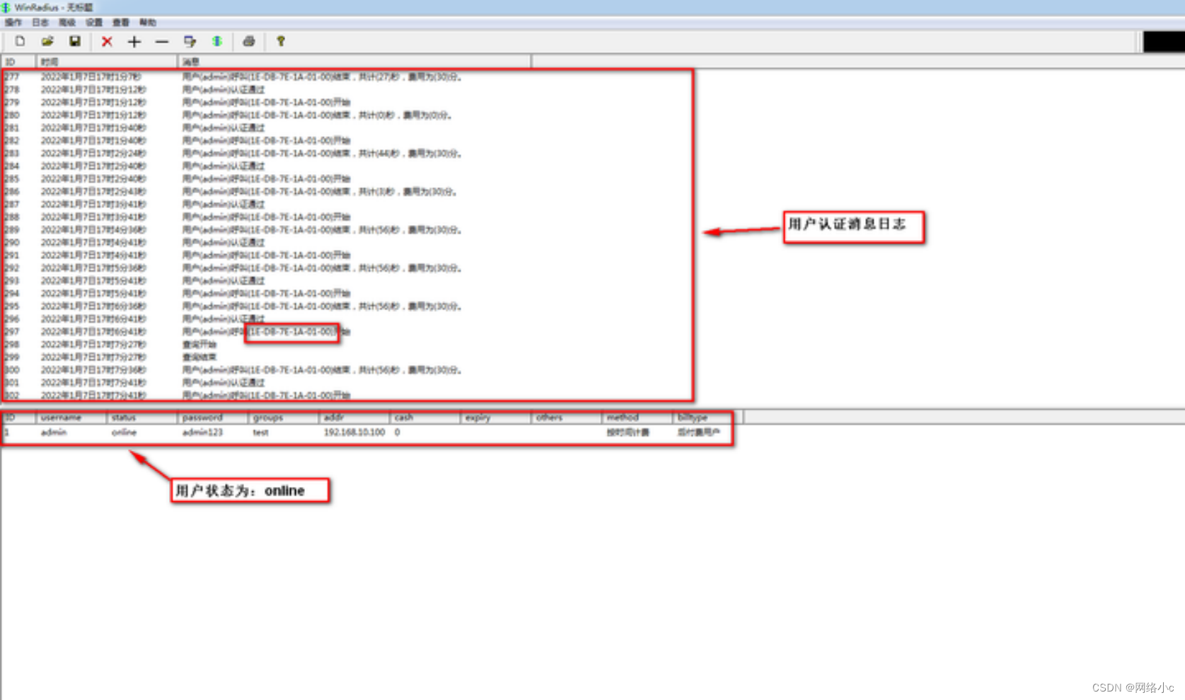This screenshot has width=1185, height=700.
Task: Click the password column header
Action: coord(213,418)
